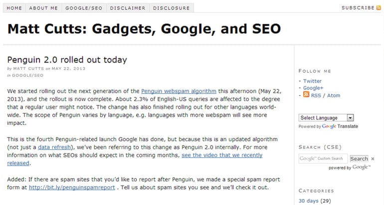This screenshot has width=384, height=205.
Task: Open the HOME navigation tab
Action: [14, 8]
